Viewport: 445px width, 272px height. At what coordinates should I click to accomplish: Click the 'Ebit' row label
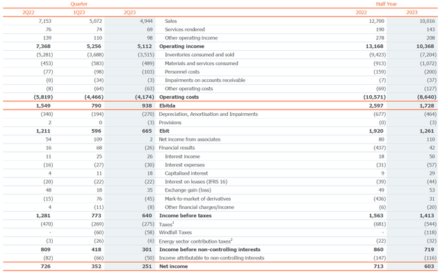[164, 131]
